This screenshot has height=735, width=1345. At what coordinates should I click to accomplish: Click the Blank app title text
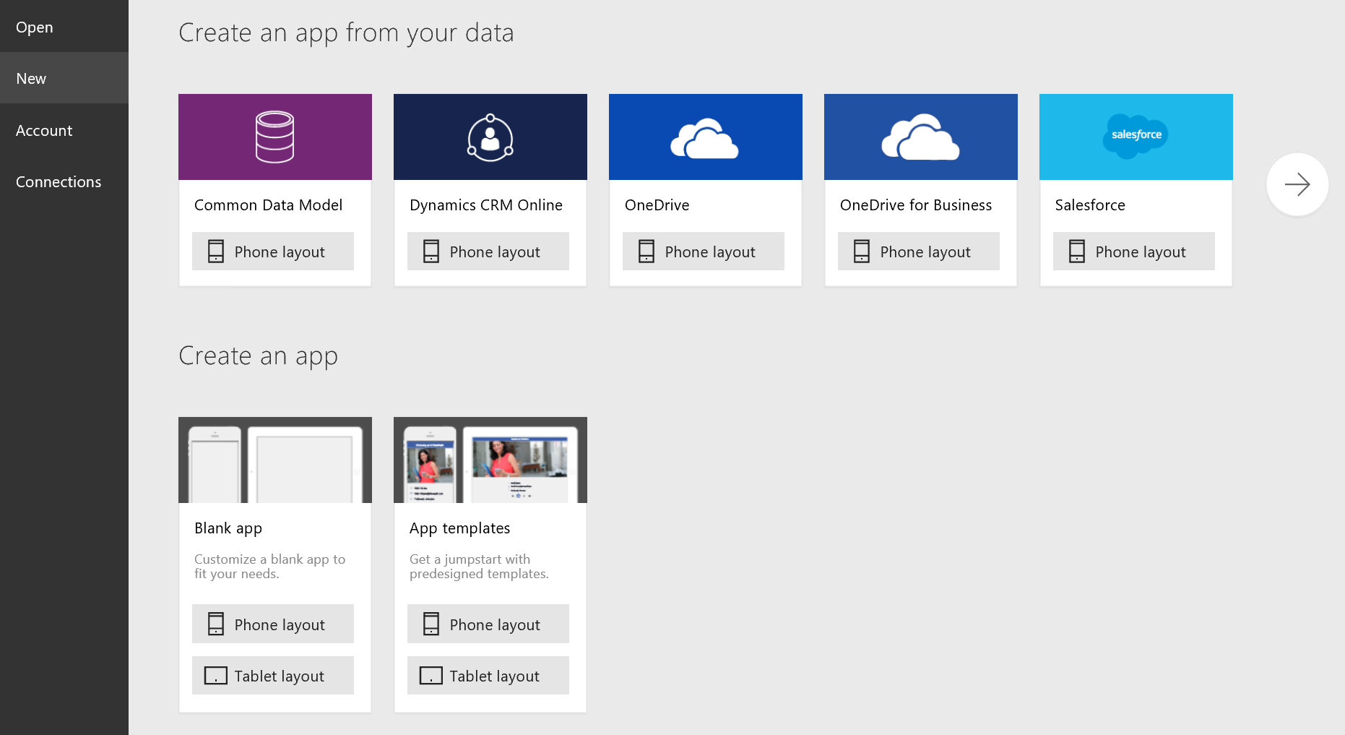click(x=228, y=528)
